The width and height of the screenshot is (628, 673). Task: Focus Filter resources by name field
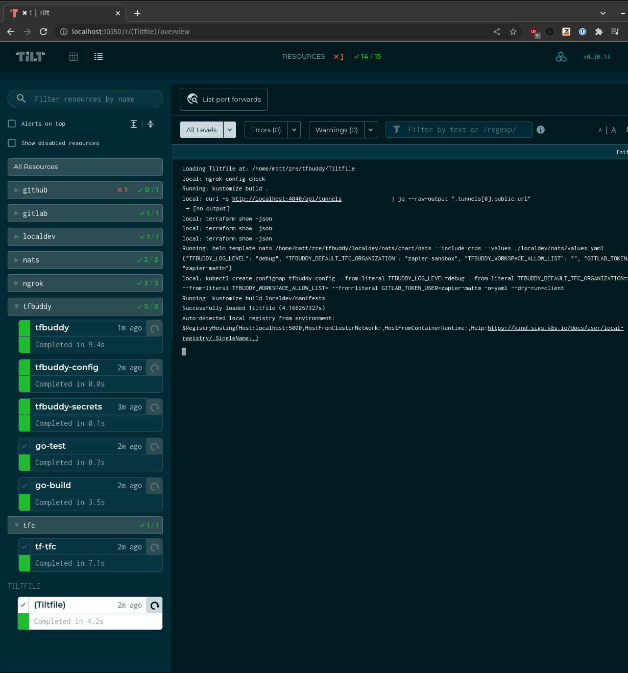click(x=85, y=99)
